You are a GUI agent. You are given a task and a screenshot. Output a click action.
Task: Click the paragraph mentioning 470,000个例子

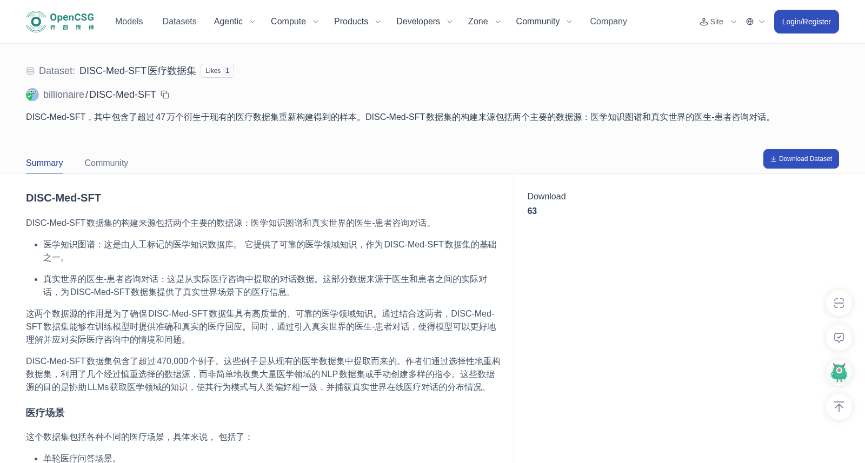click(263, 374)
